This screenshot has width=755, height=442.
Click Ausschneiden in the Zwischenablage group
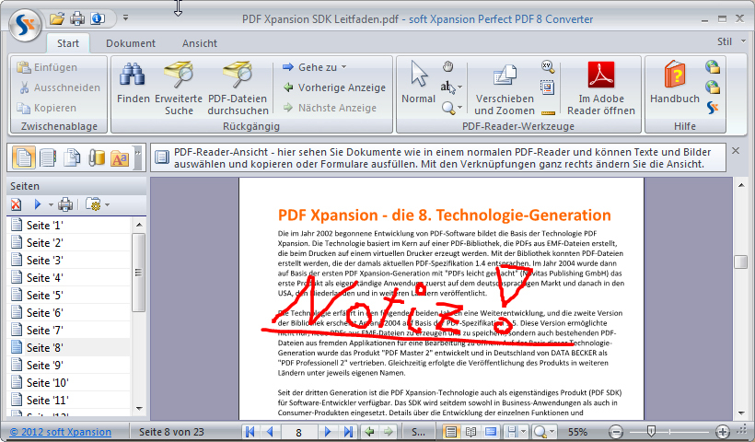click(59, 87)
